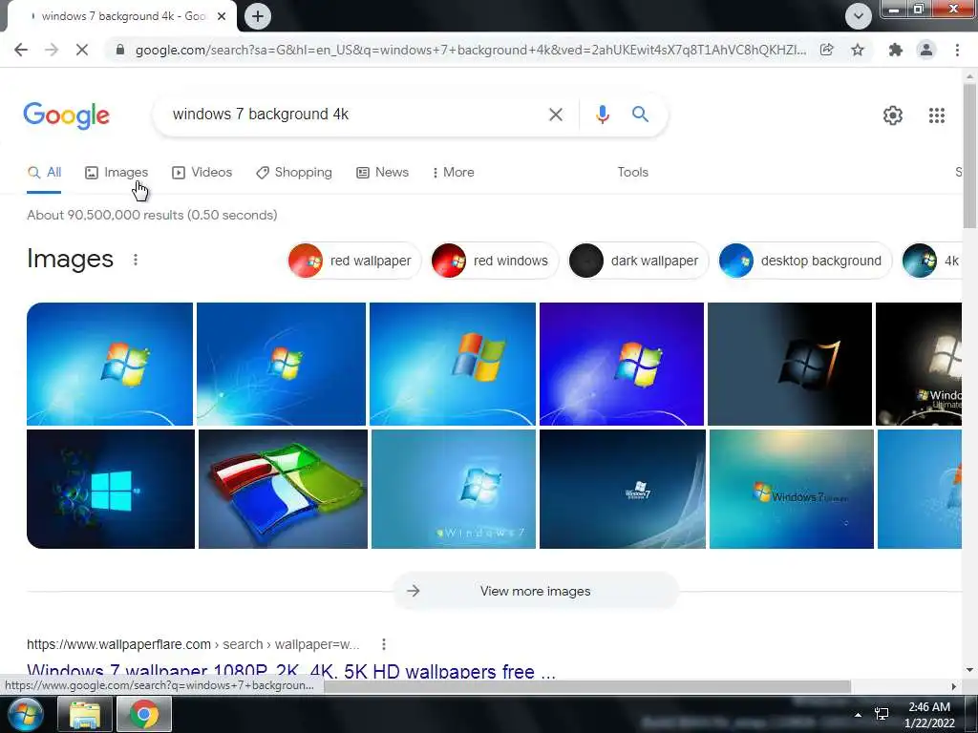
Task: Select the '4k' filter chip
Action: click(x=932, y=261)
